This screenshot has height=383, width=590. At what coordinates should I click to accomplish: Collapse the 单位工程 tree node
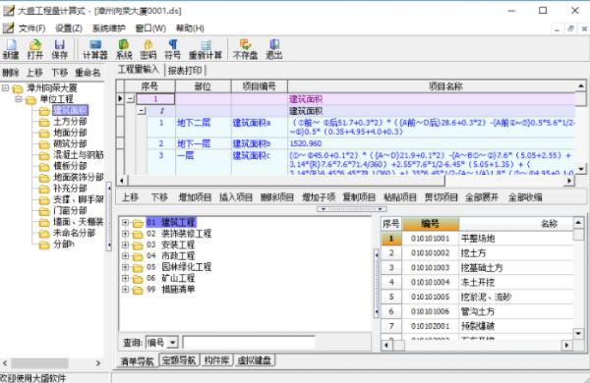(x=18, y=99)
